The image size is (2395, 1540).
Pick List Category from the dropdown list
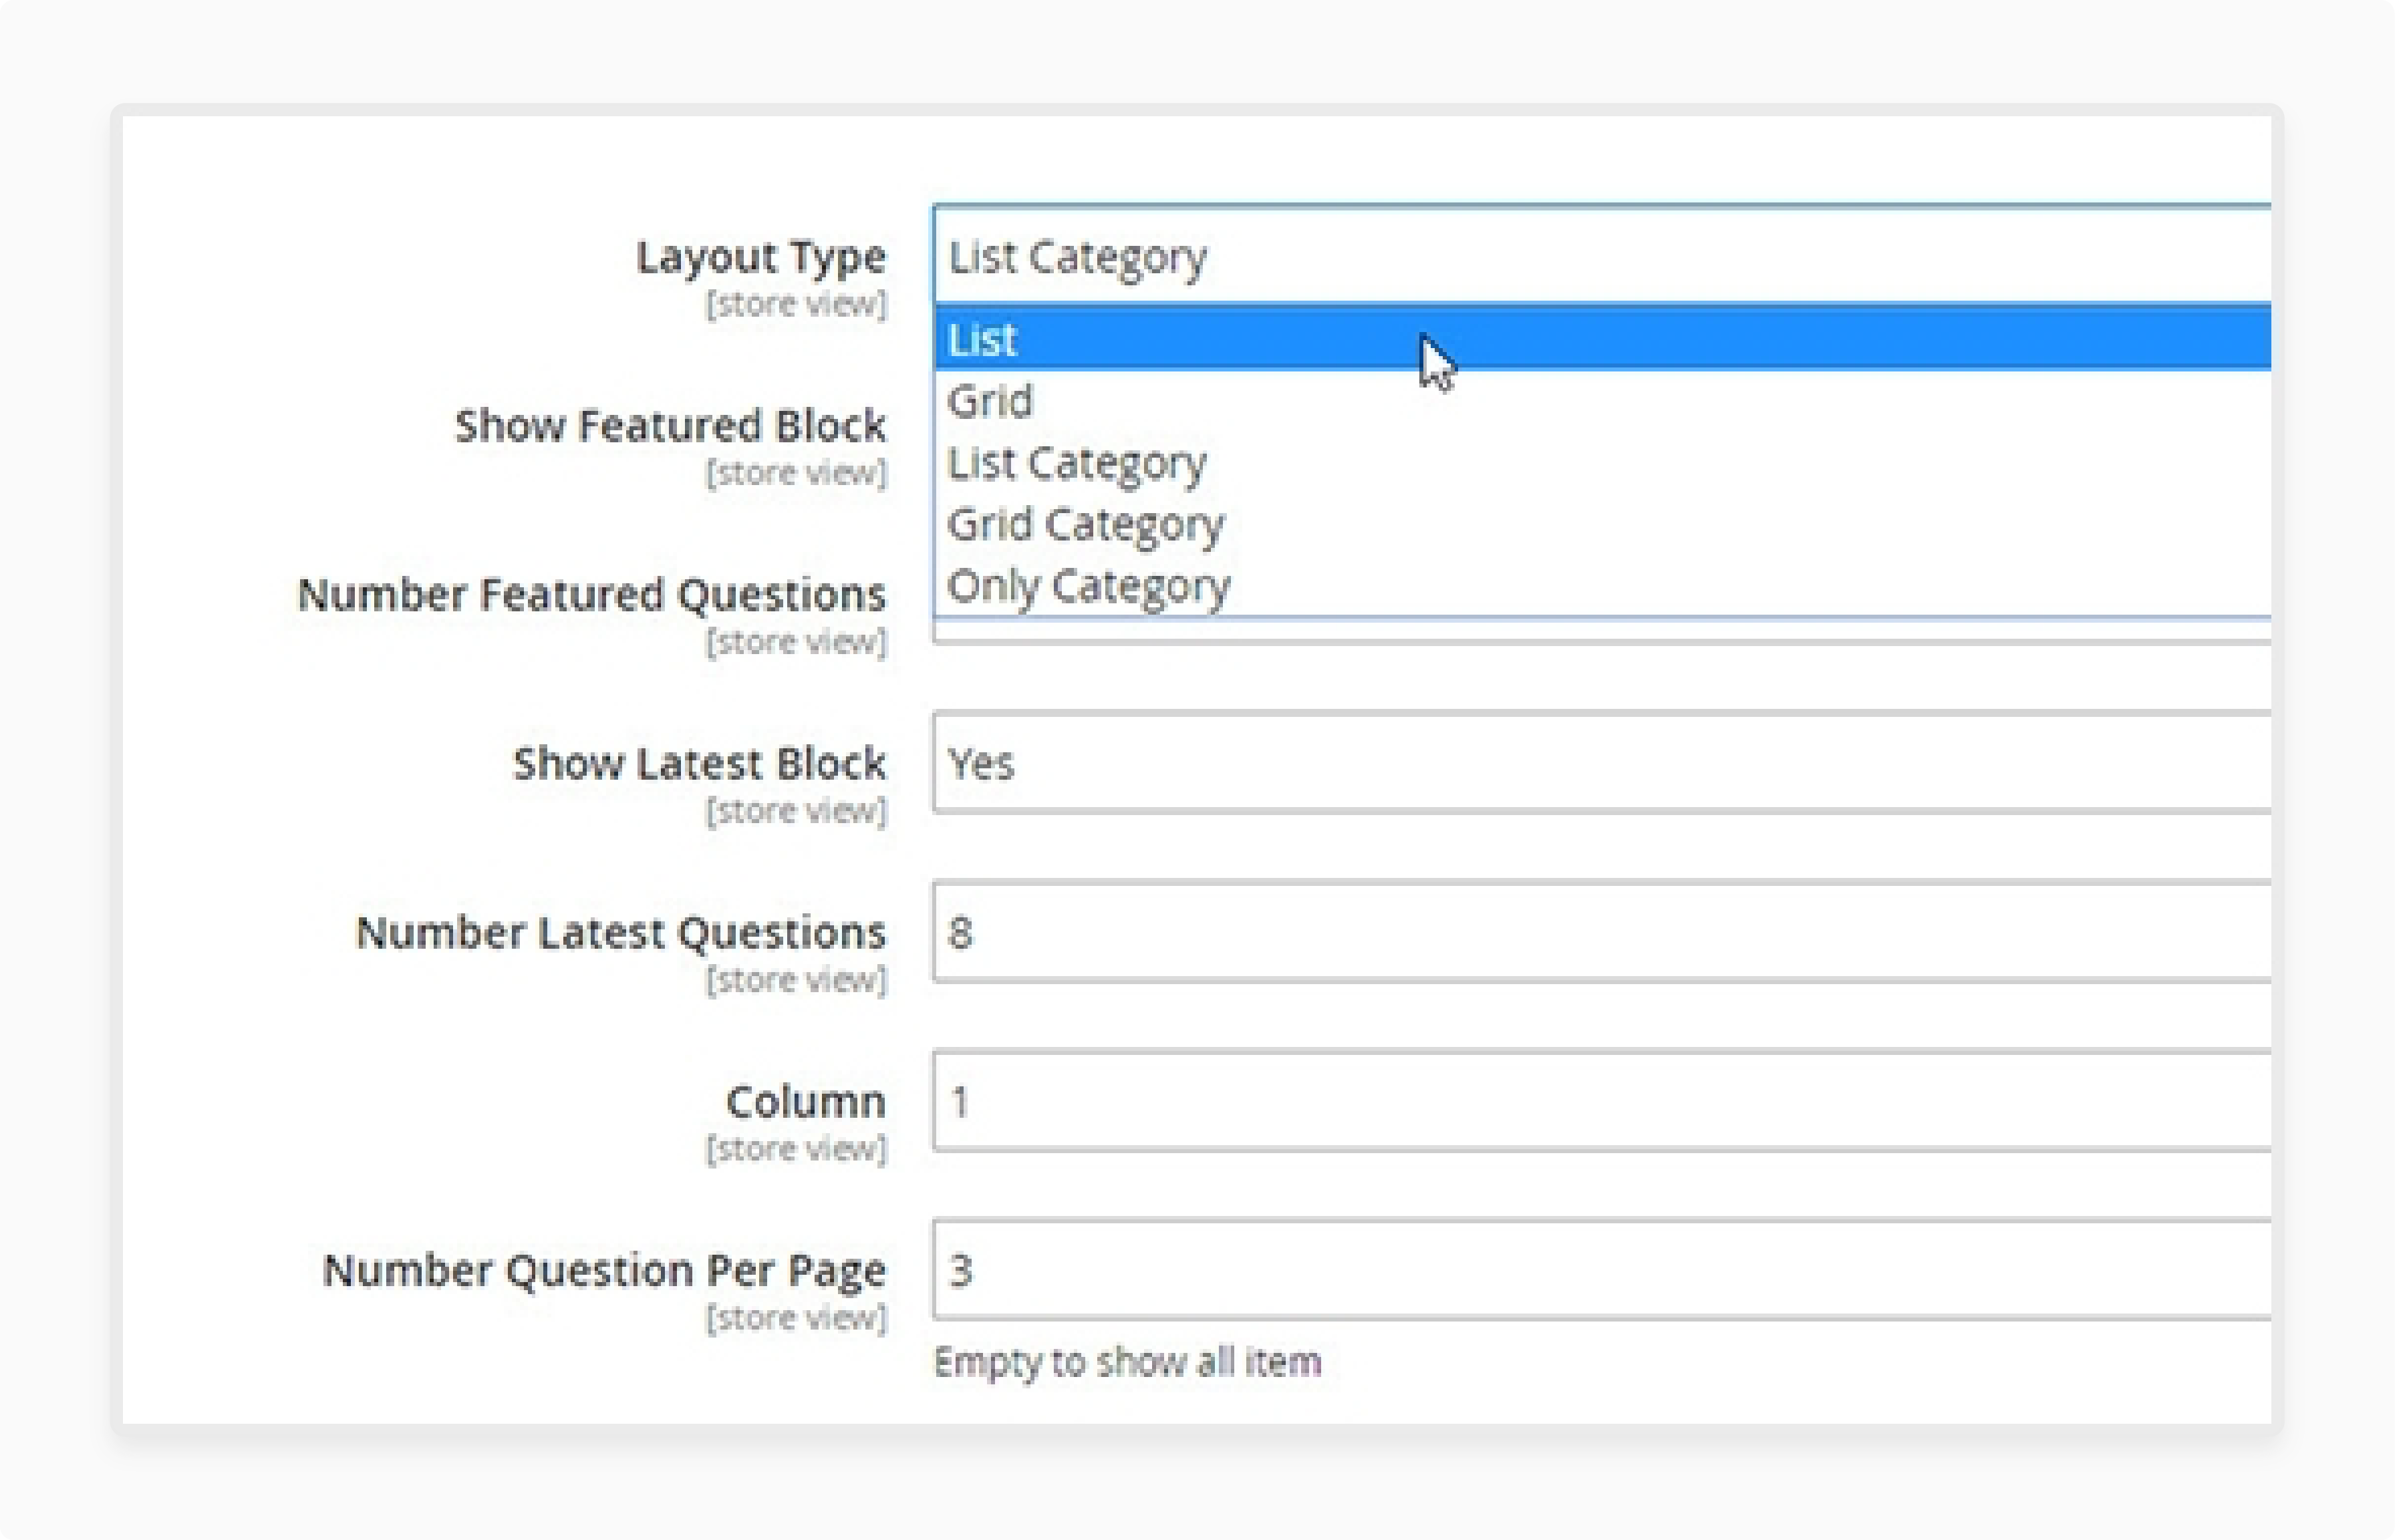coord(1603,463)
